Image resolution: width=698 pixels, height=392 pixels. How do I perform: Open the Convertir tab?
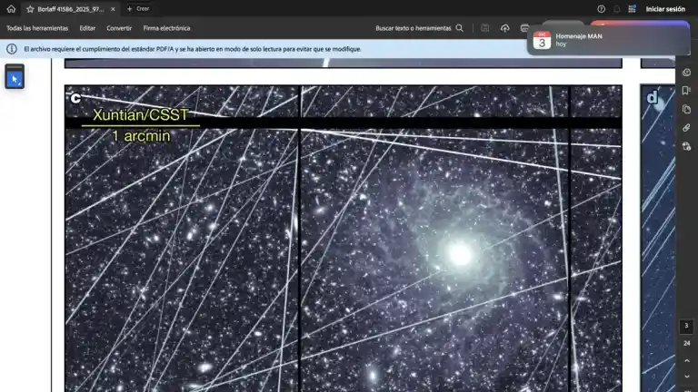(x=119, y=28)
